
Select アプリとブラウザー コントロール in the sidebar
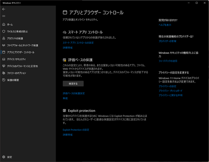pos(20,52)
